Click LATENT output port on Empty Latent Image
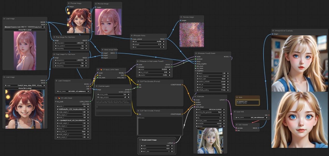 175,143
